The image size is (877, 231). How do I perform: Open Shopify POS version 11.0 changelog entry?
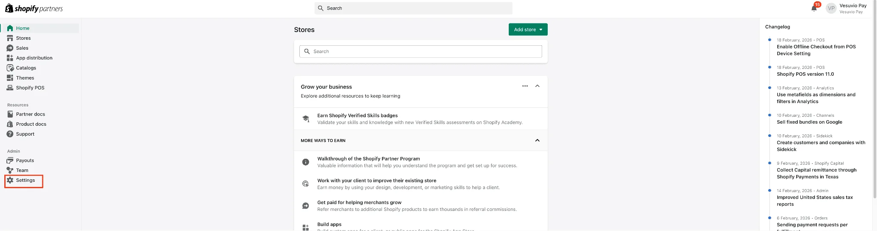tap(805, 74)
